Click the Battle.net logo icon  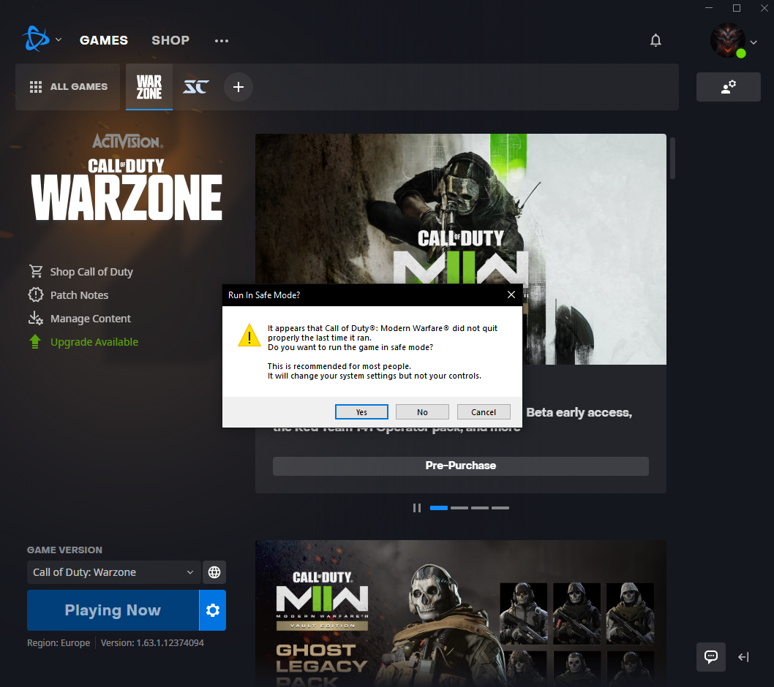tap(36, 39)
